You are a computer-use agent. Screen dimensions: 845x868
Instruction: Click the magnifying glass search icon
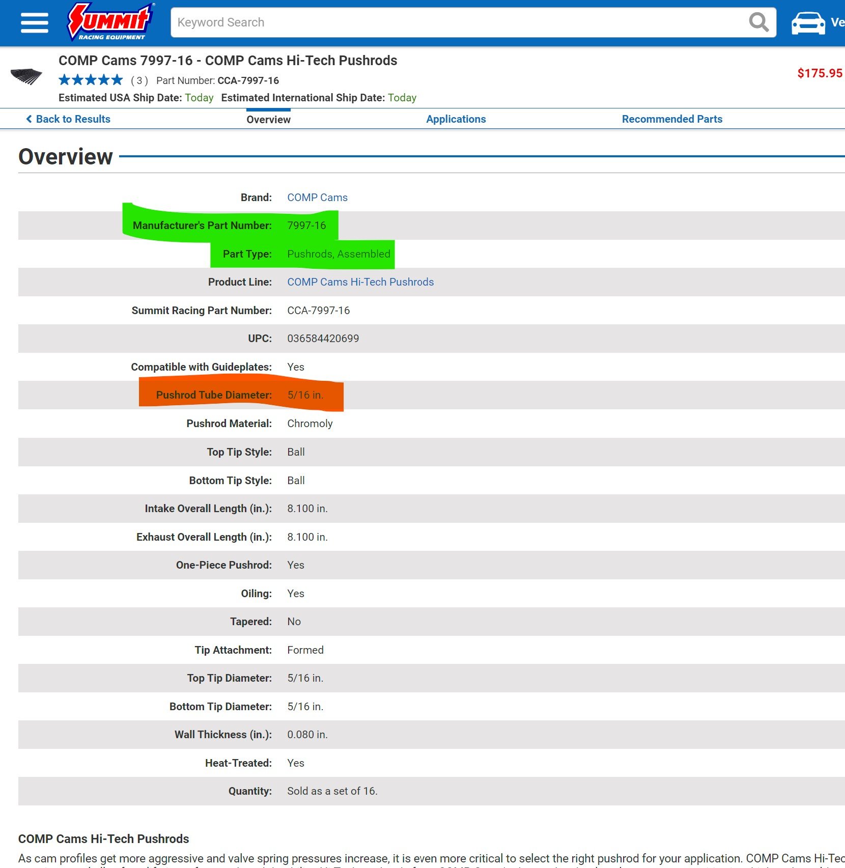pos(758,22)
